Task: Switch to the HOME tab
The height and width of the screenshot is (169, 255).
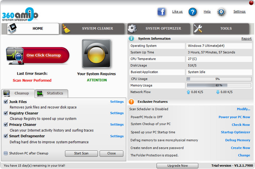Action: (x=33, y=29)
